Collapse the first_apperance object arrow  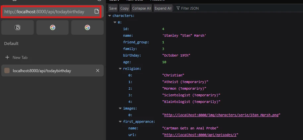[120, 122]
